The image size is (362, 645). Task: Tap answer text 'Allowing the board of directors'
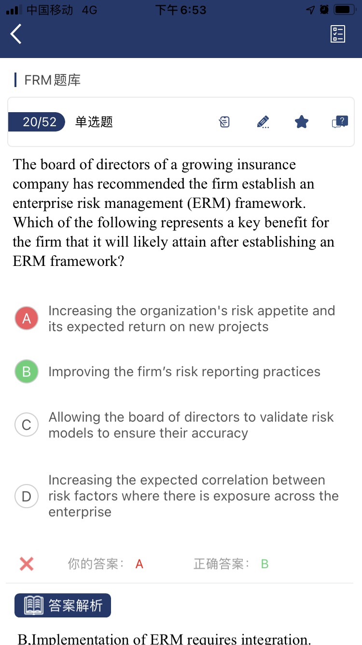point(191,425)
